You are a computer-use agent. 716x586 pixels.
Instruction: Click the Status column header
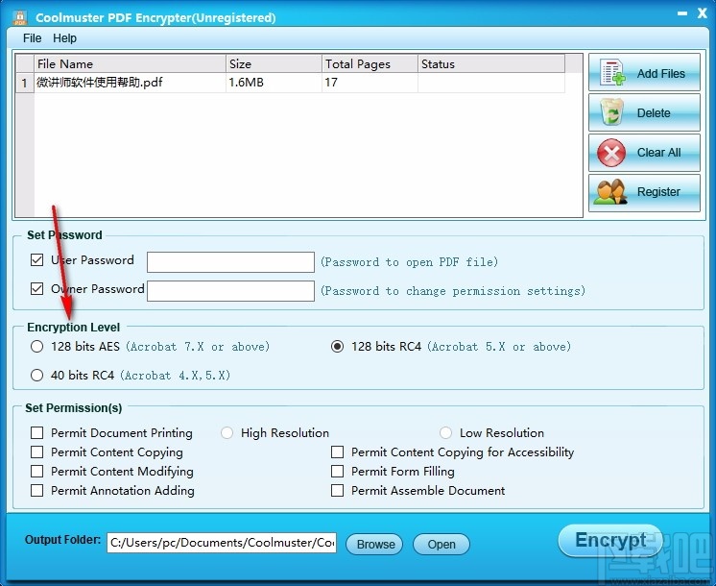(x=490, y=63)
